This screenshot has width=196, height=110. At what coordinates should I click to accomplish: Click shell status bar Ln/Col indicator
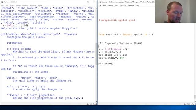tap(92, 104)
